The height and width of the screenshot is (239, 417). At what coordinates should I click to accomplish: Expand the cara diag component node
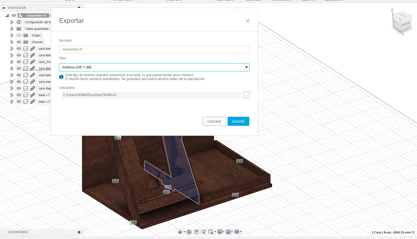12,88
